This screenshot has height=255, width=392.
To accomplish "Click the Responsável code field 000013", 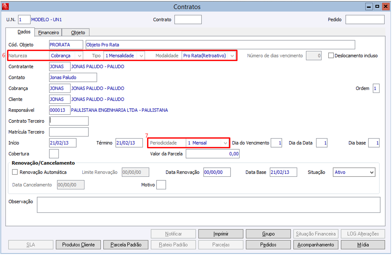I will [60, 110].
